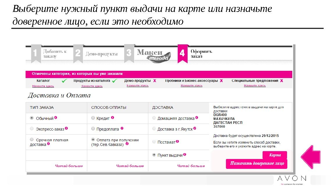Open info icon next to Экспресс-заказ
Image resolution: width=335 pixels, height=188 pixels.
66,128
